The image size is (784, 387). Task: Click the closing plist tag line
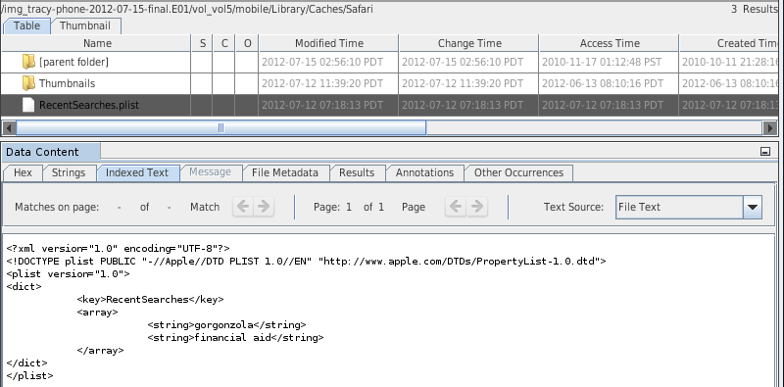[x=29, y=376]
